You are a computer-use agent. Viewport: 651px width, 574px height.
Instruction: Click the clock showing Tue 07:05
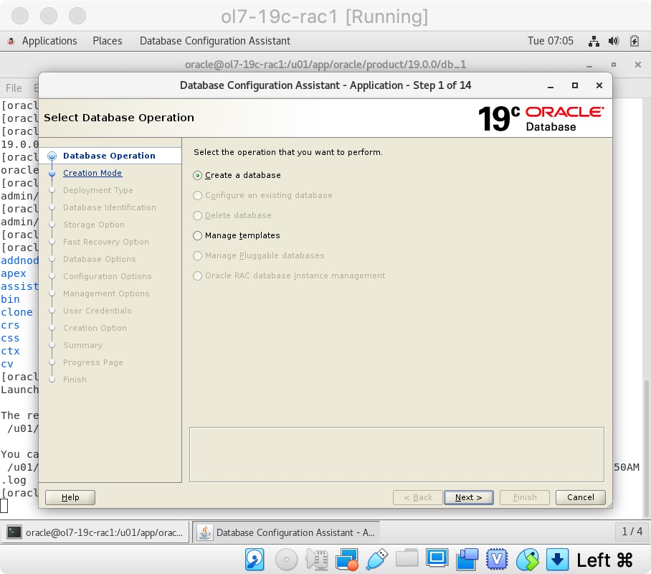[x=550, y=41]
